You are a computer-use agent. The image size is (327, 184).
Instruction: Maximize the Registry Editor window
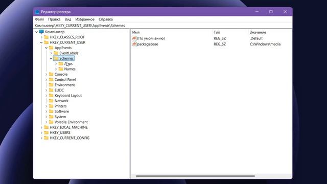[271, 12]
